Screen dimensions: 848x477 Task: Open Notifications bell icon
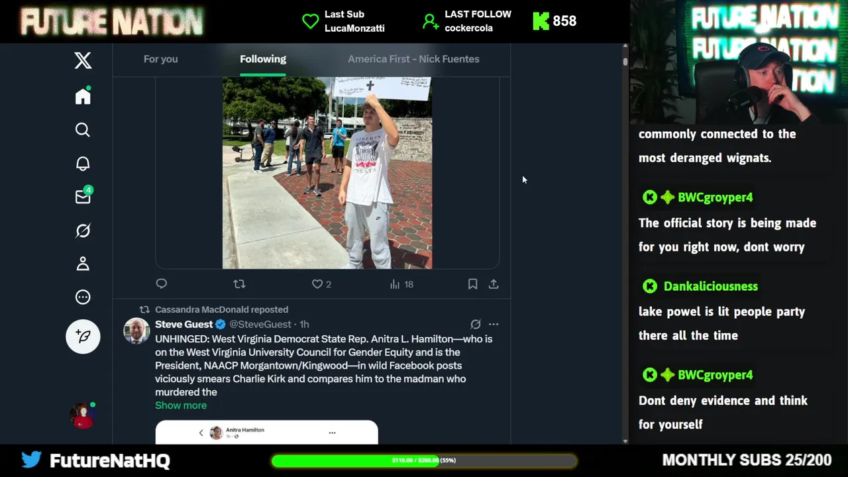(x=83, y=164)
